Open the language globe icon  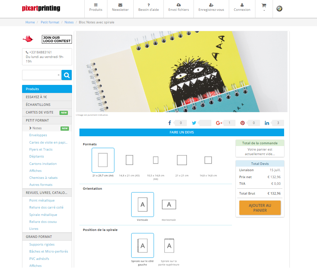click(x=279, y=8)
